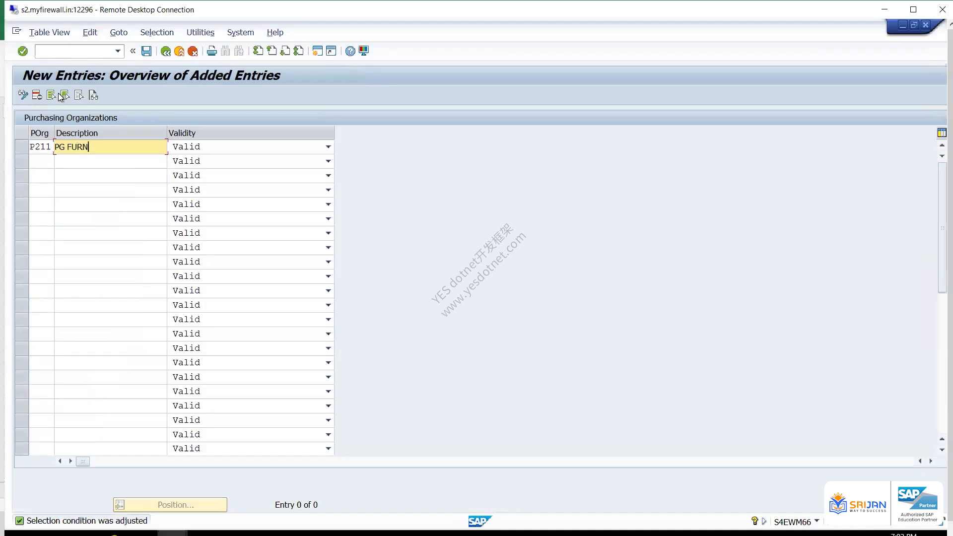Click the table horizontal scrollbar thumb
Screen dimensions: 953x536
(83, 461)
